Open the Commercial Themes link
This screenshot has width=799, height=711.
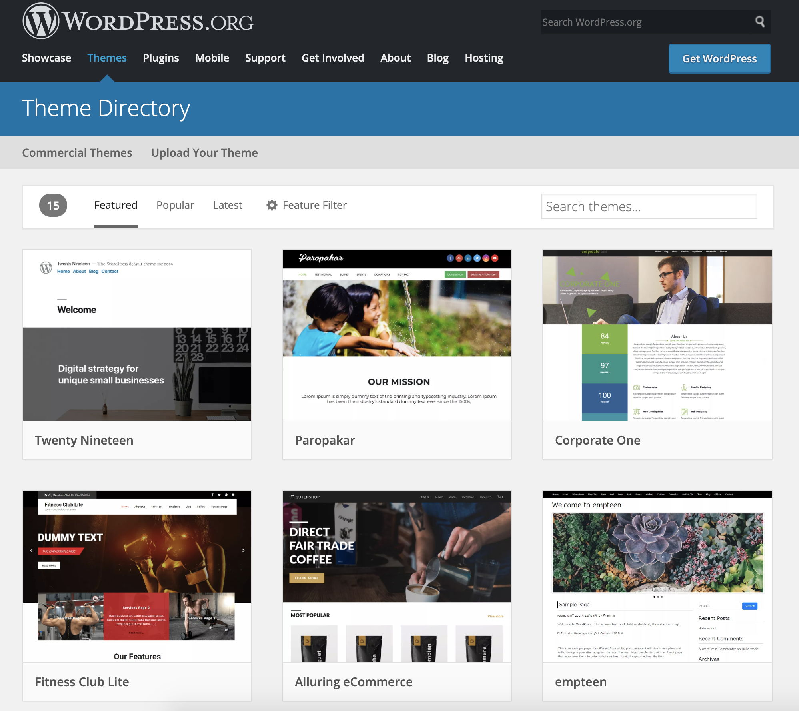click(x=77, y=153)
